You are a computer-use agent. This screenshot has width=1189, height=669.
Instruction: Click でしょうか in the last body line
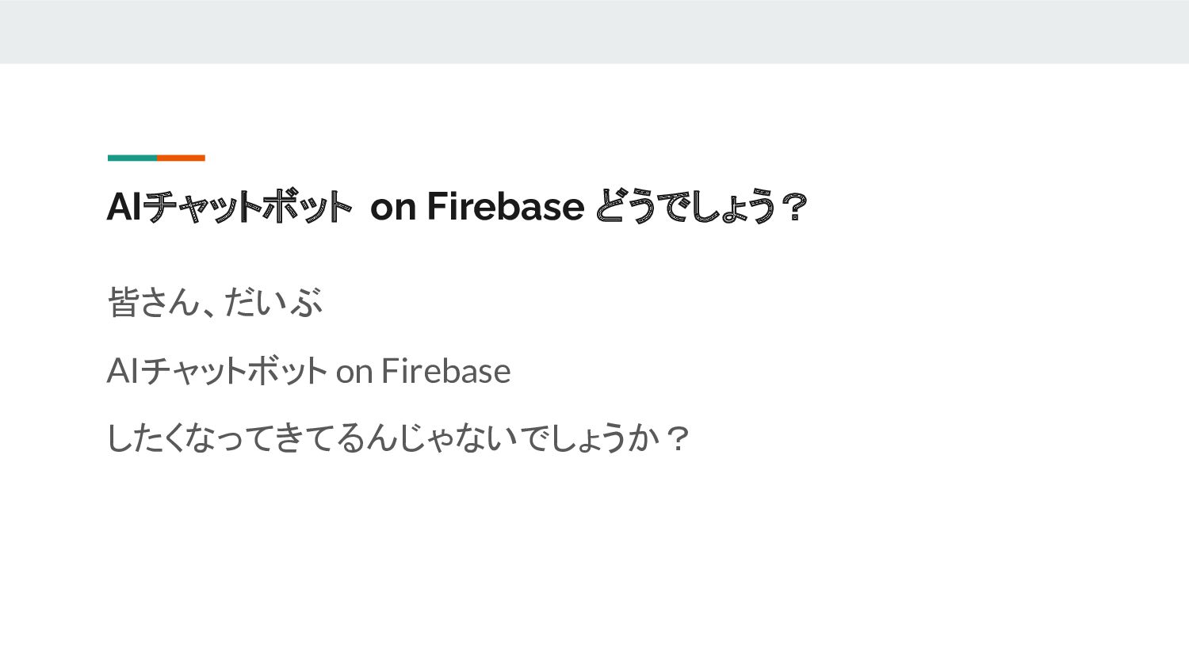[591, 438]
